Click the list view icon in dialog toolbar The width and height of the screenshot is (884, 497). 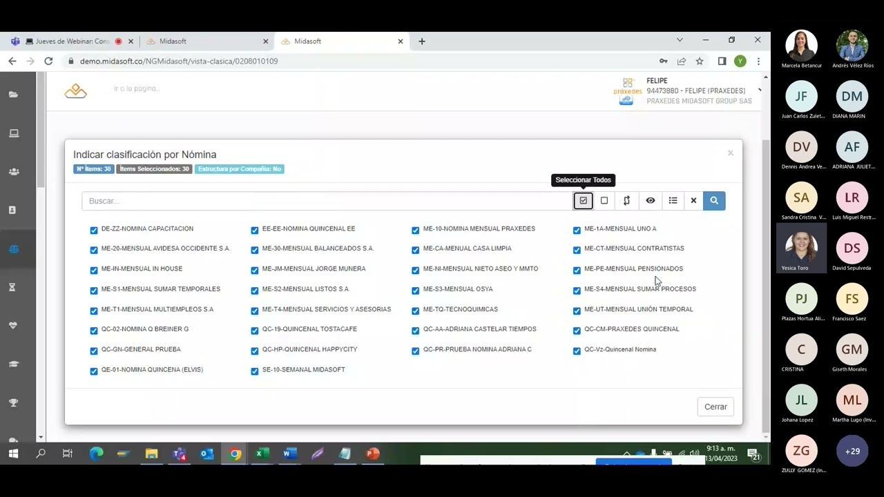pos(673,201)
